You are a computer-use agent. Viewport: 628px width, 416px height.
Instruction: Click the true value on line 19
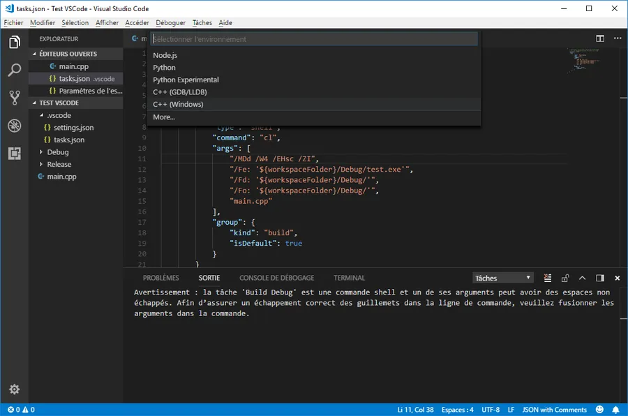tap(294, 244)
